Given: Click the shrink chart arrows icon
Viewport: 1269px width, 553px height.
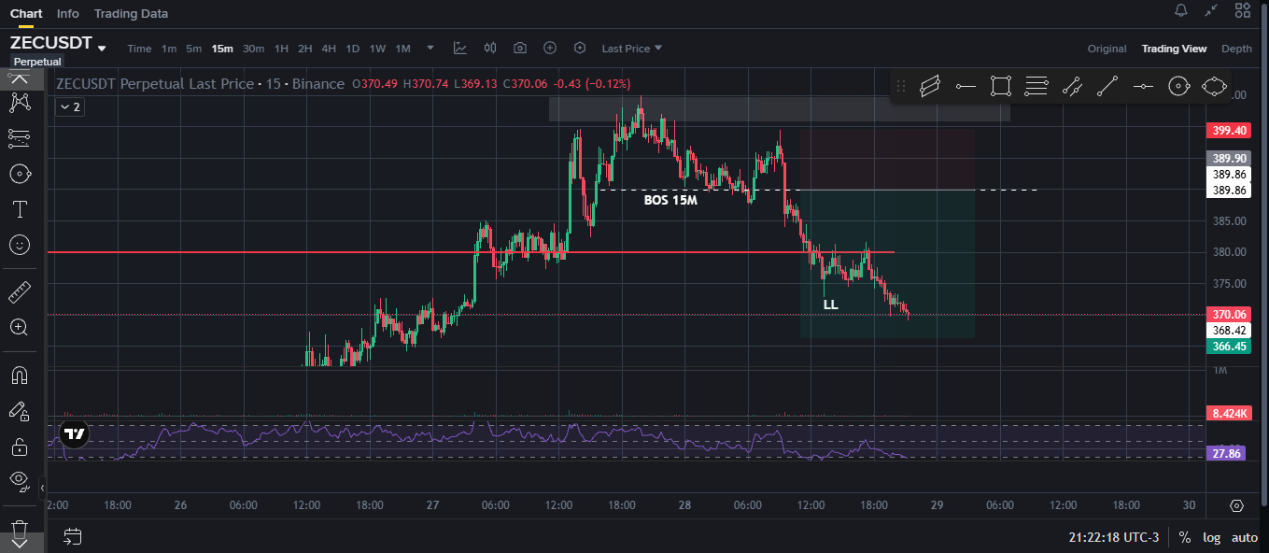Looking at the screenshot, I should coord(1211,10).
